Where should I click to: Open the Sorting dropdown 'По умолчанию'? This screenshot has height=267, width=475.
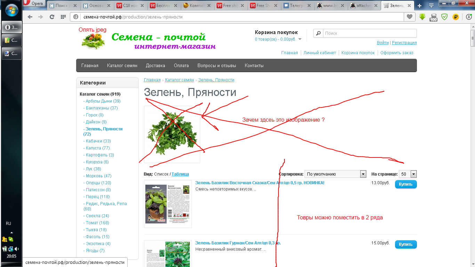point(335,174)
